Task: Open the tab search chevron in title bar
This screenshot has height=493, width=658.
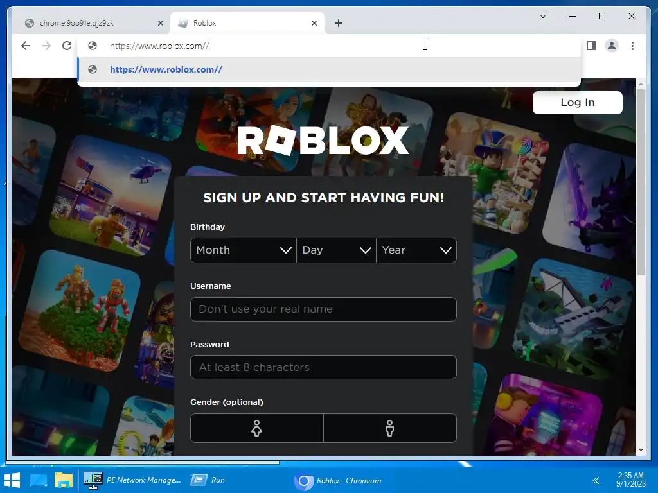Action: 542,16
